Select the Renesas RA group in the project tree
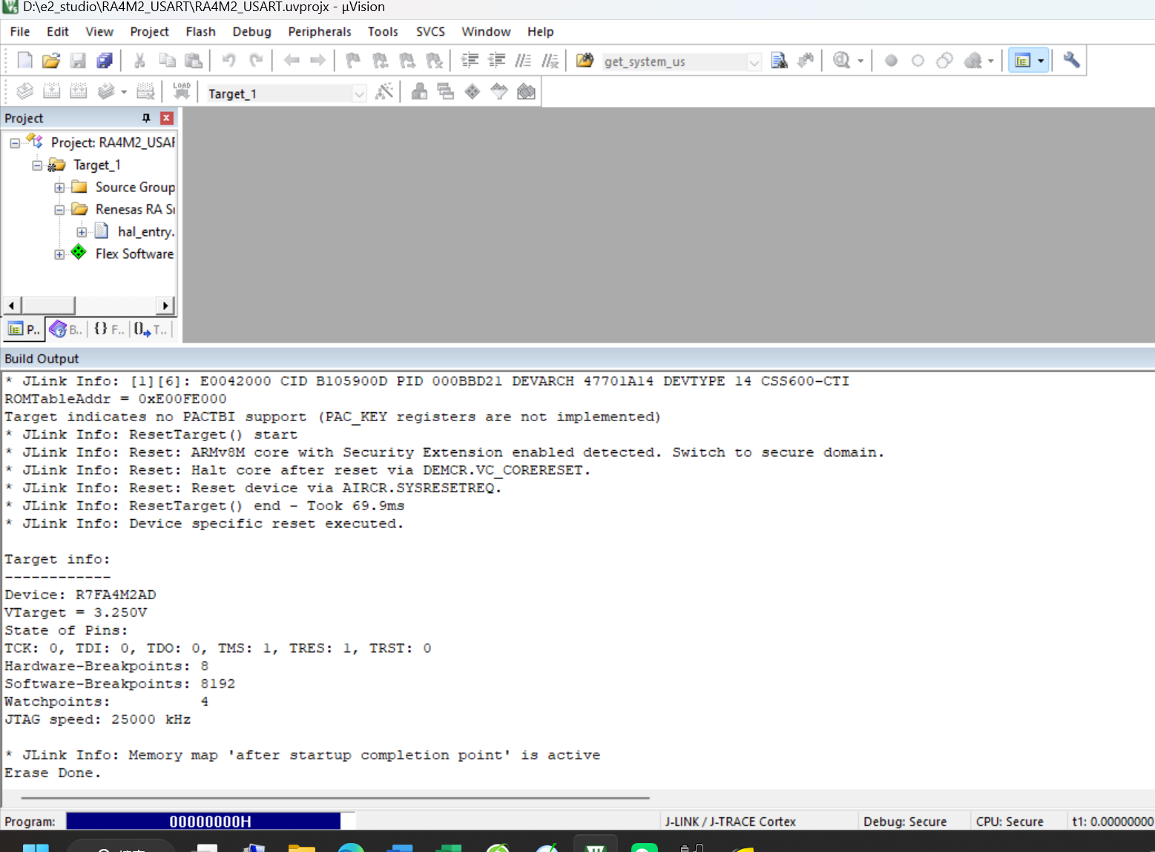This screenshot has height=852, width=1155. tap(135, 210)
